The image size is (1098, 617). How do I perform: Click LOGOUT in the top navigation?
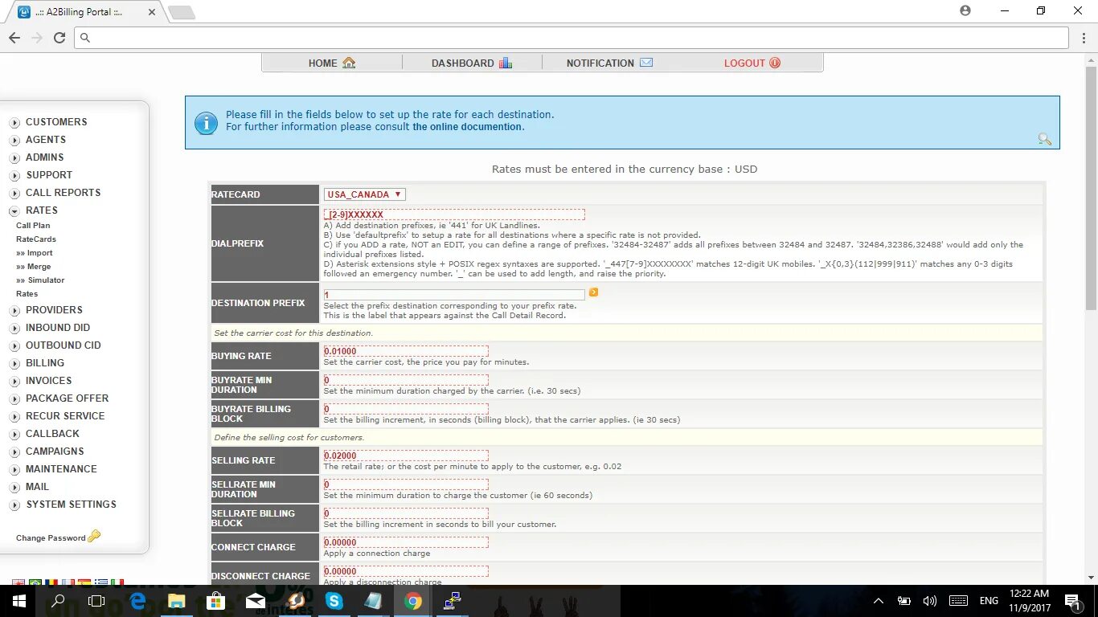[x=752, y=63]
